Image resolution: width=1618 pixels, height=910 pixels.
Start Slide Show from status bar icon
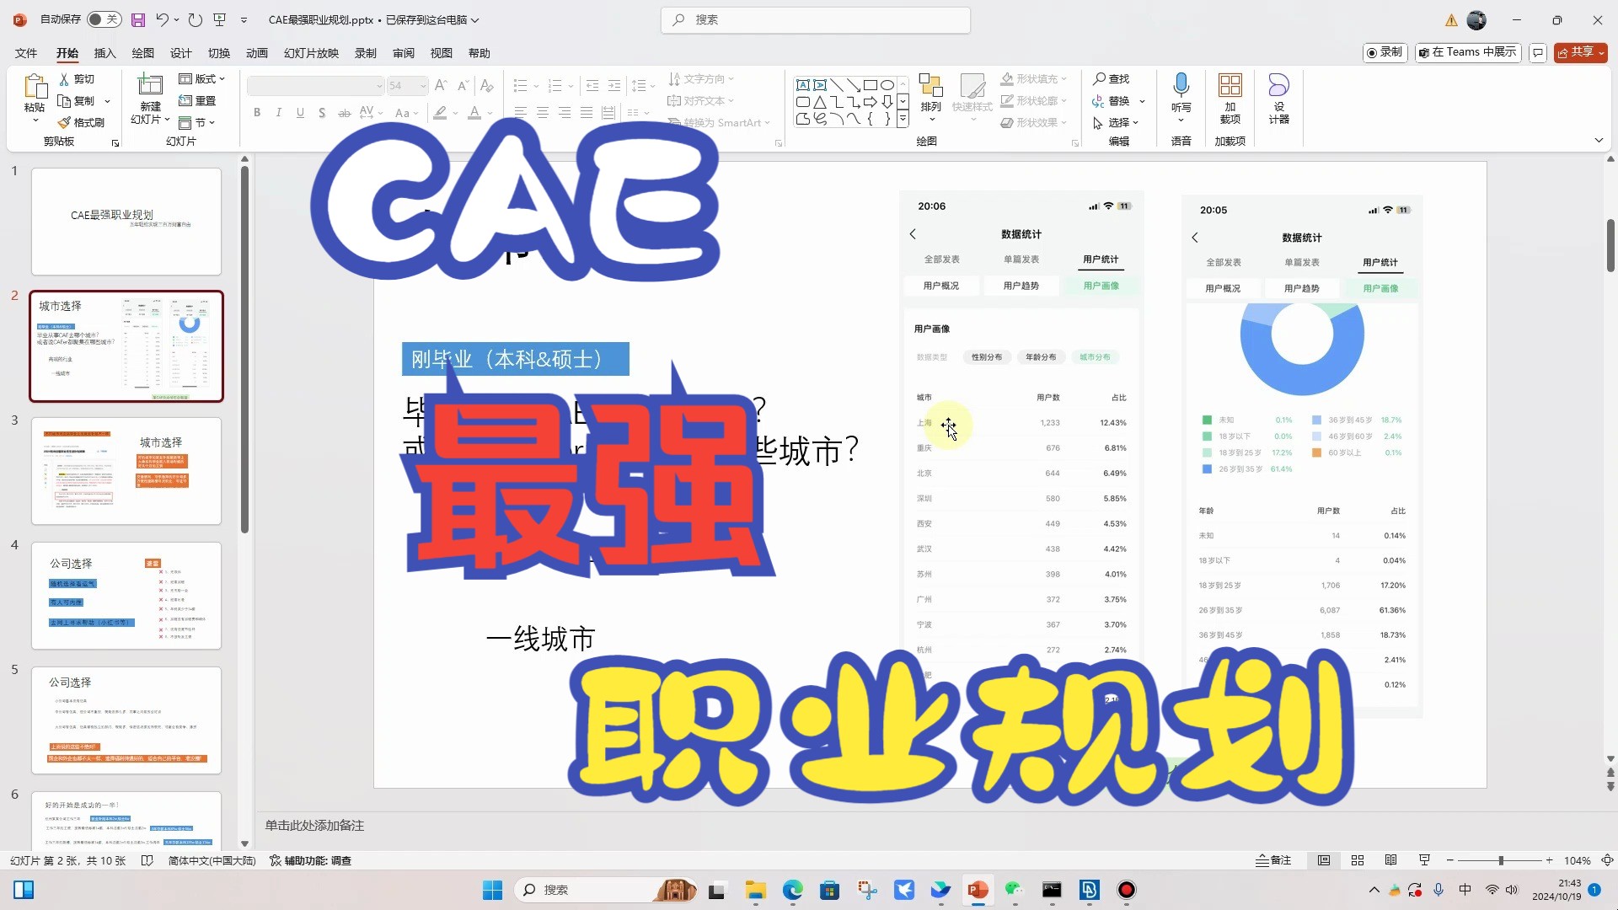(1424, 860)
